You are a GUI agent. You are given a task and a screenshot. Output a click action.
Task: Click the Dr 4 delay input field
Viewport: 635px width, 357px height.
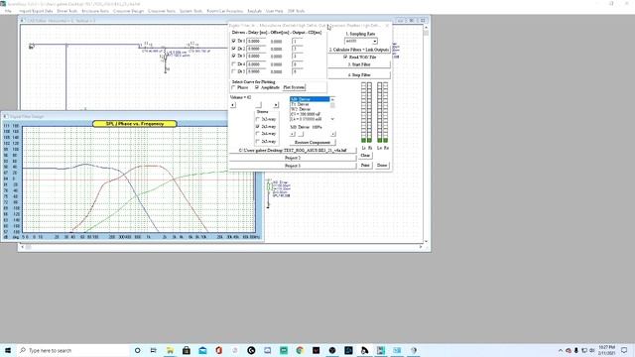pos(257,63)
